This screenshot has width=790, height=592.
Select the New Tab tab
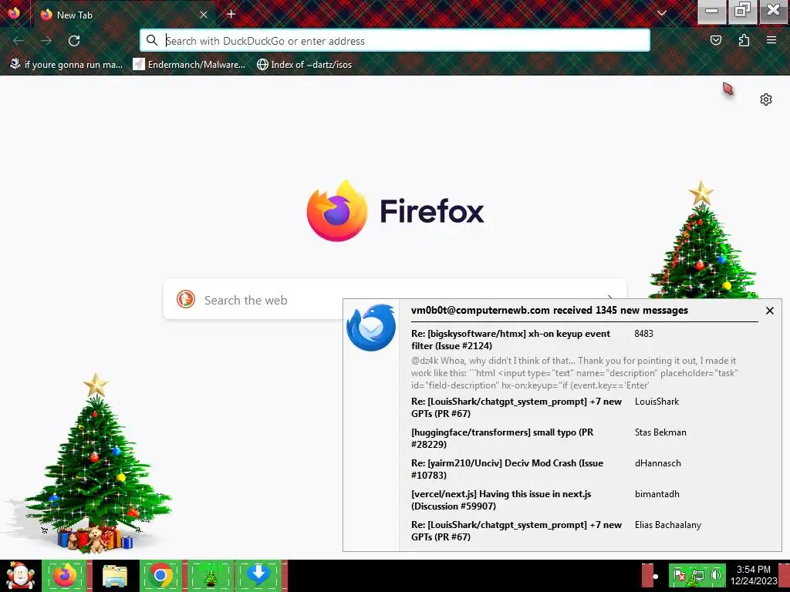pos(123,15)
